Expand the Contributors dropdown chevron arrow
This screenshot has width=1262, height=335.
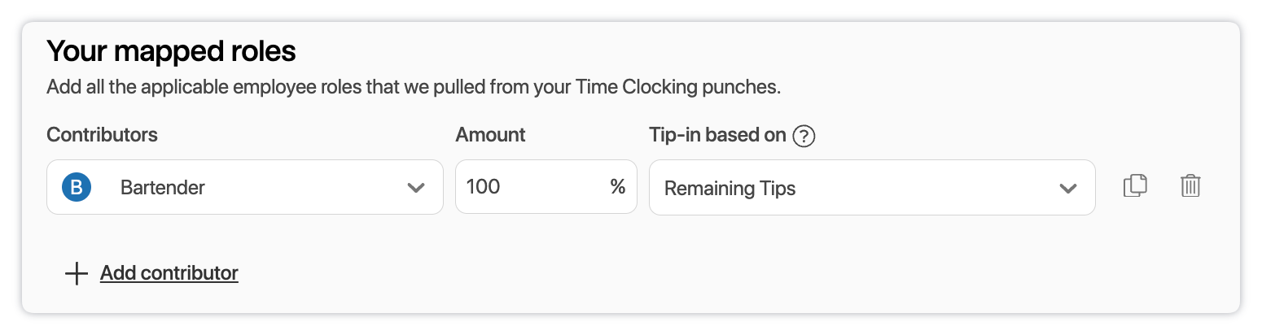coord(416,188)
